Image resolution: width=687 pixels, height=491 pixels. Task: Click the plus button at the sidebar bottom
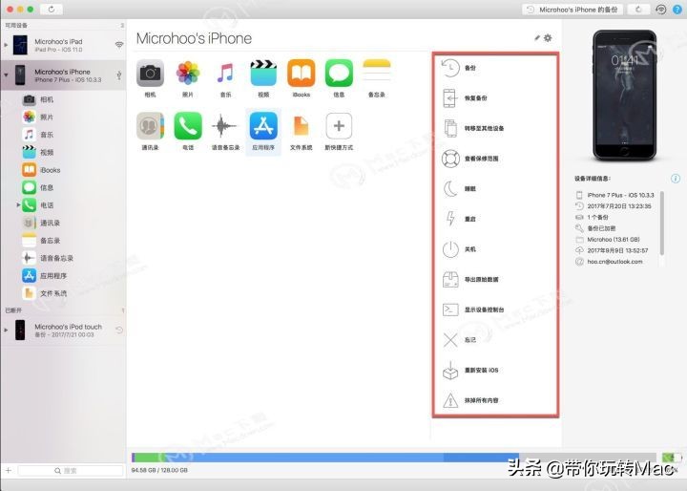click(8, 470)
